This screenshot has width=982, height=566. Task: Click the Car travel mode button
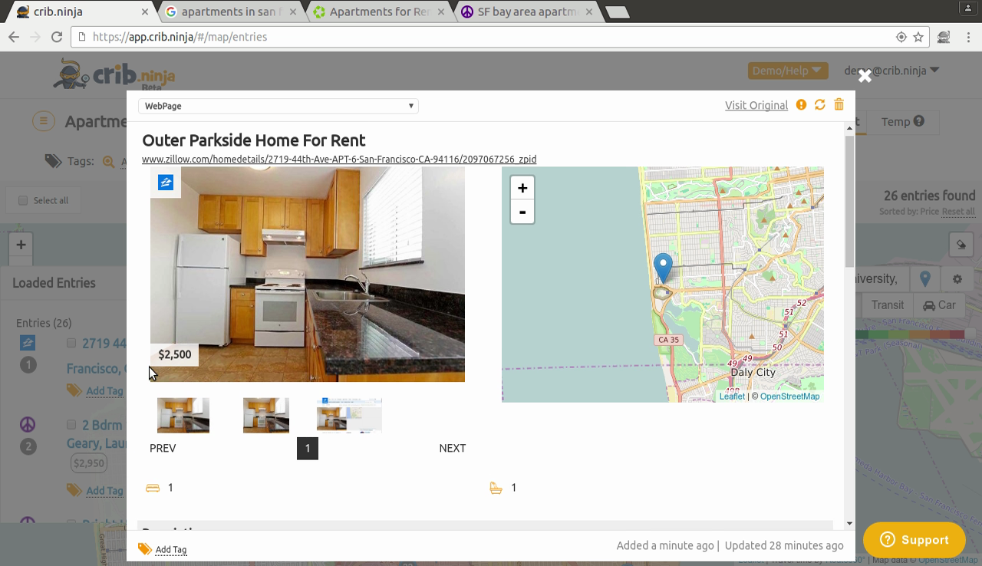(939, 305)
